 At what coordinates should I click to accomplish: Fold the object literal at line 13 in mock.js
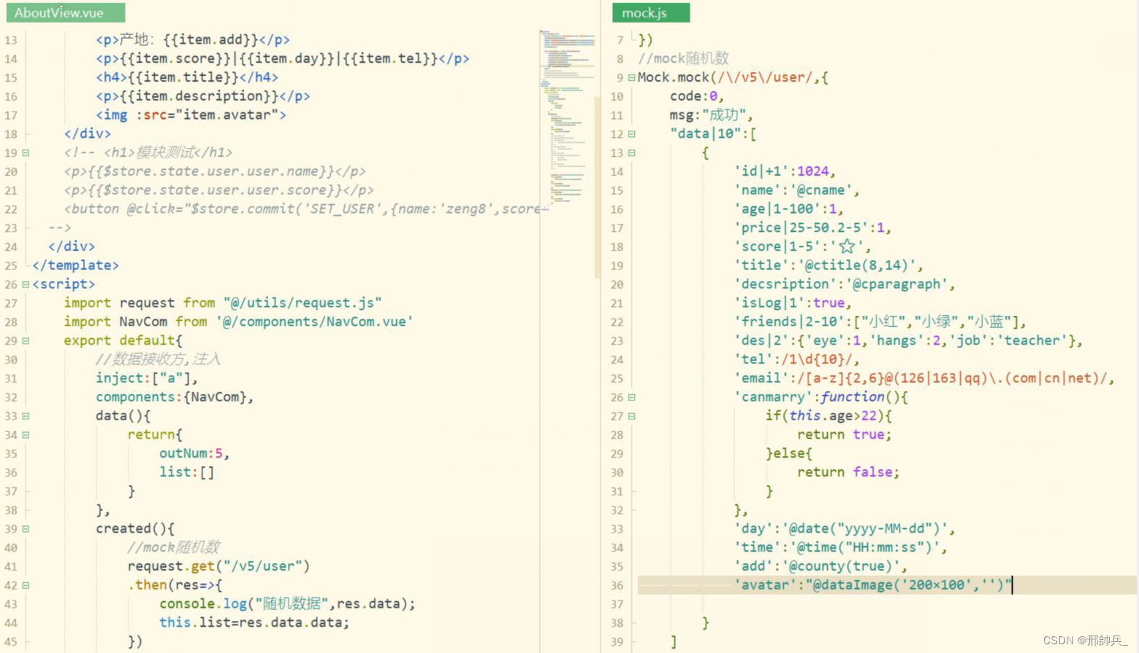631,153
